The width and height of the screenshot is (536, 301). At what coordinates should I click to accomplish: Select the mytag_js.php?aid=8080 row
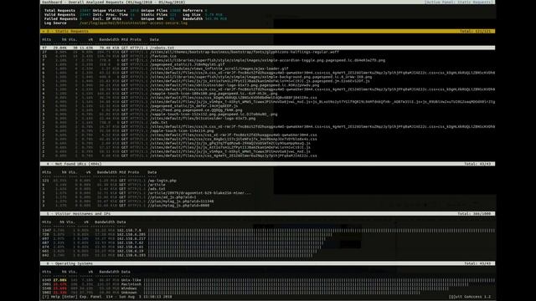268,206
